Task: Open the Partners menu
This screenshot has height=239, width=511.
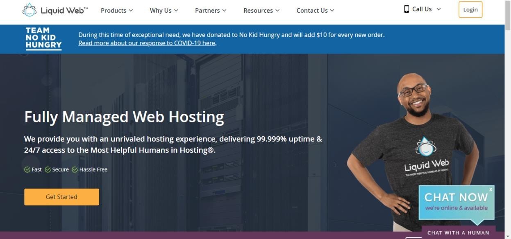Action: (x=211, y=10)
